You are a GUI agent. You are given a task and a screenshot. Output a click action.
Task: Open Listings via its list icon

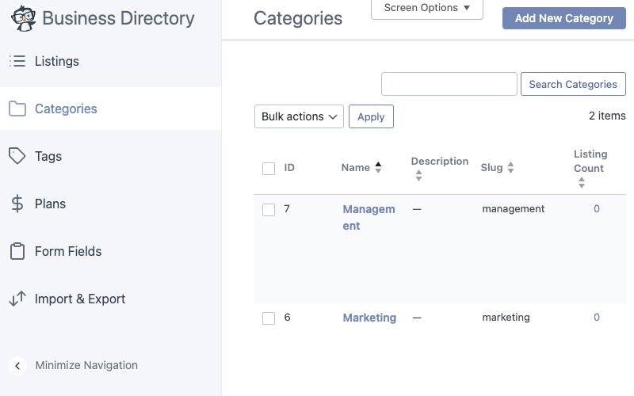(x=17, y=61)
